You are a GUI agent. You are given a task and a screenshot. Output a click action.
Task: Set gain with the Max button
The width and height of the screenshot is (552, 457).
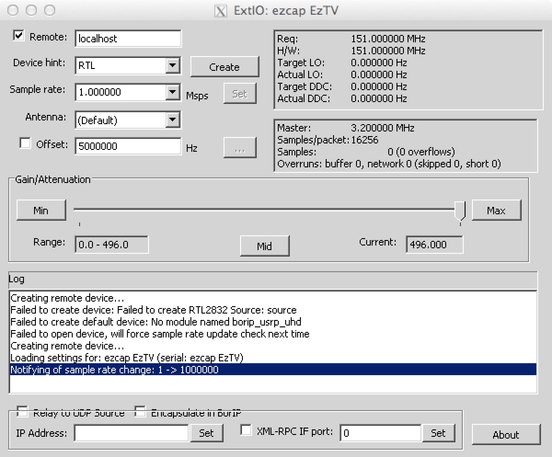496,210
